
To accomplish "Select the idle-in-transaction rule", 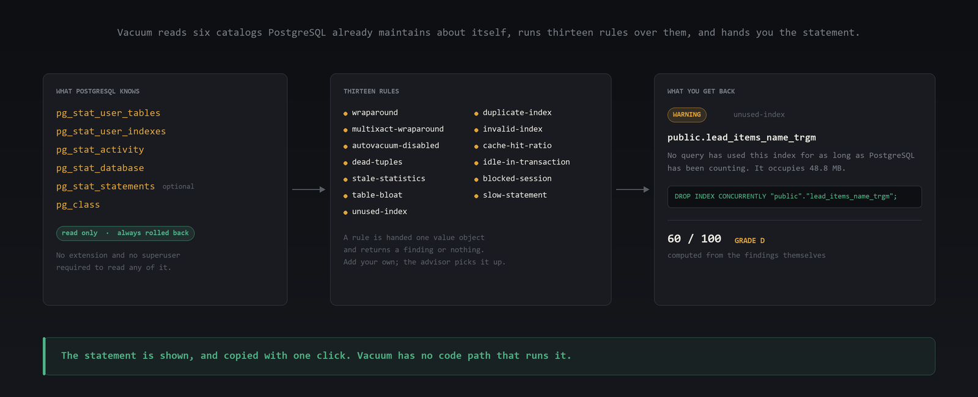I will tap(526, 162).
